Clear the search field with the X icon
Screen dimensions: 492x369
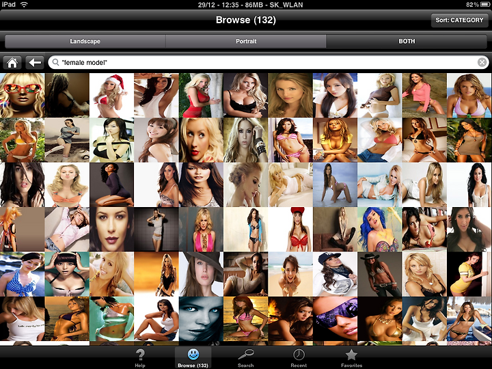click(482, 62)
